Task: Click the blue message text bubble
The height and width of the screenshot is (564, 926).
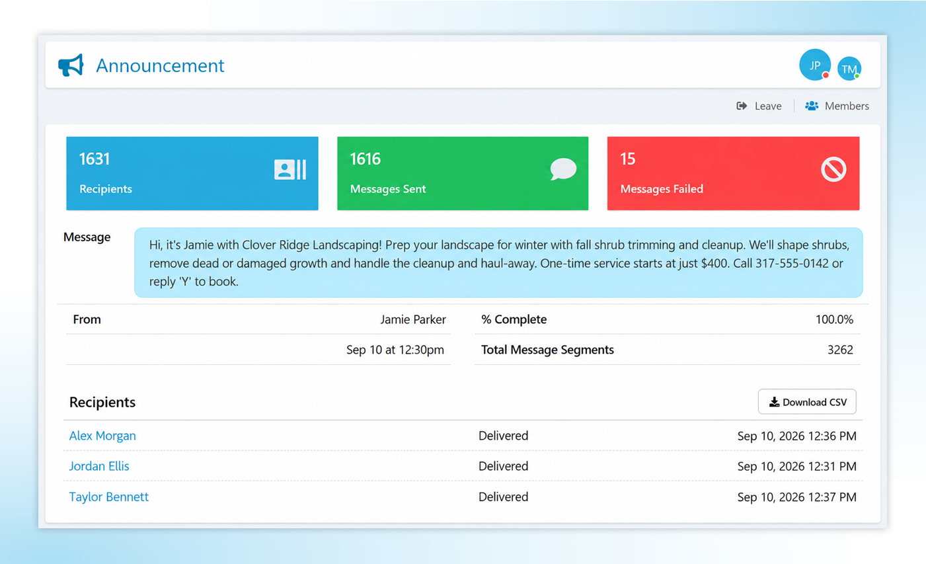Action: click(x=498, y=262)
